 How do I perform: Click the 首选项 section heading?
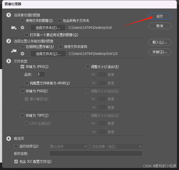click(19, 138)
